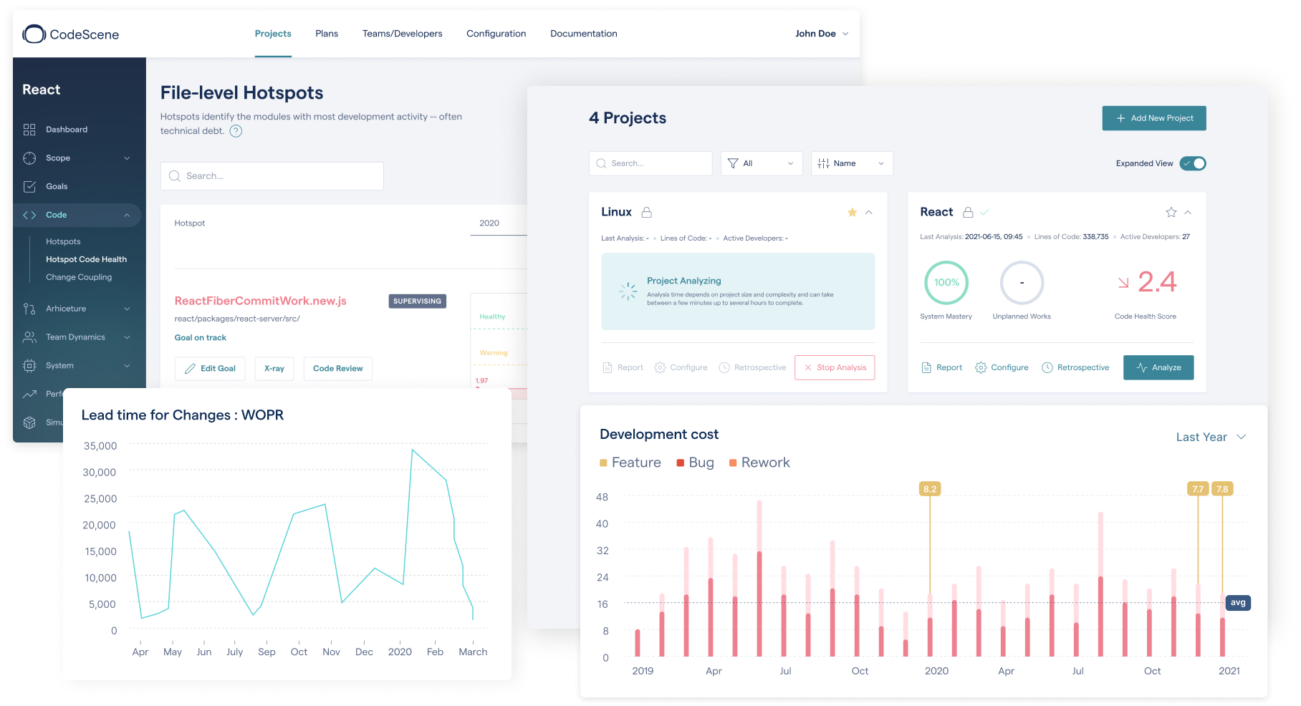
Task: Click the System icon in the sidebar
Action: click(x=29, y=365)
